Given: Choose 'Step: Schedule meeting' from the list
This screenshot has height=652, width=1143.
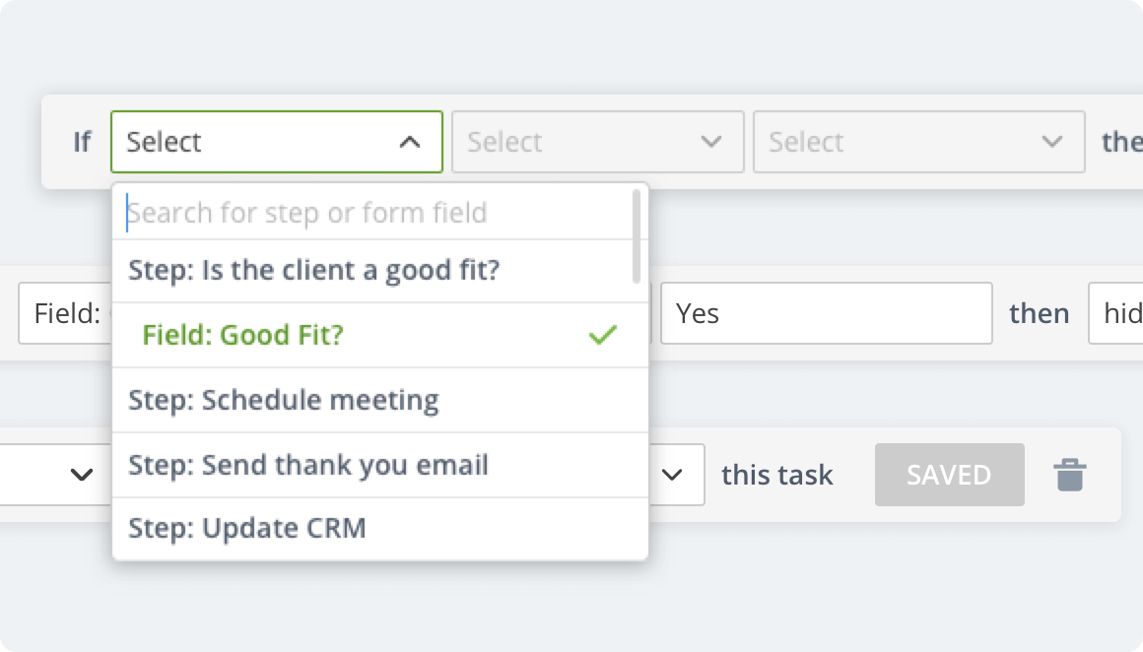Looking at the screenshot, I should [284, 400].
